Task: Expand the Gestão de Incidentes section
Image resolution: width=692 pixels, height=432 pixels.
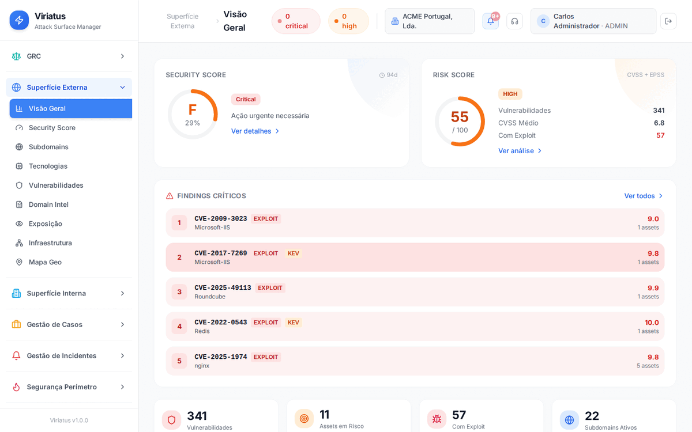Action: tap(69, 355)
